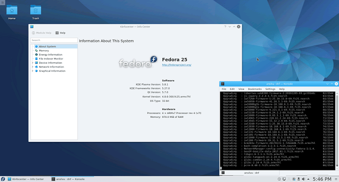The image size is (339, 182).
Task: Expand the Device Information tree arrow
Action: pos(32,63)
